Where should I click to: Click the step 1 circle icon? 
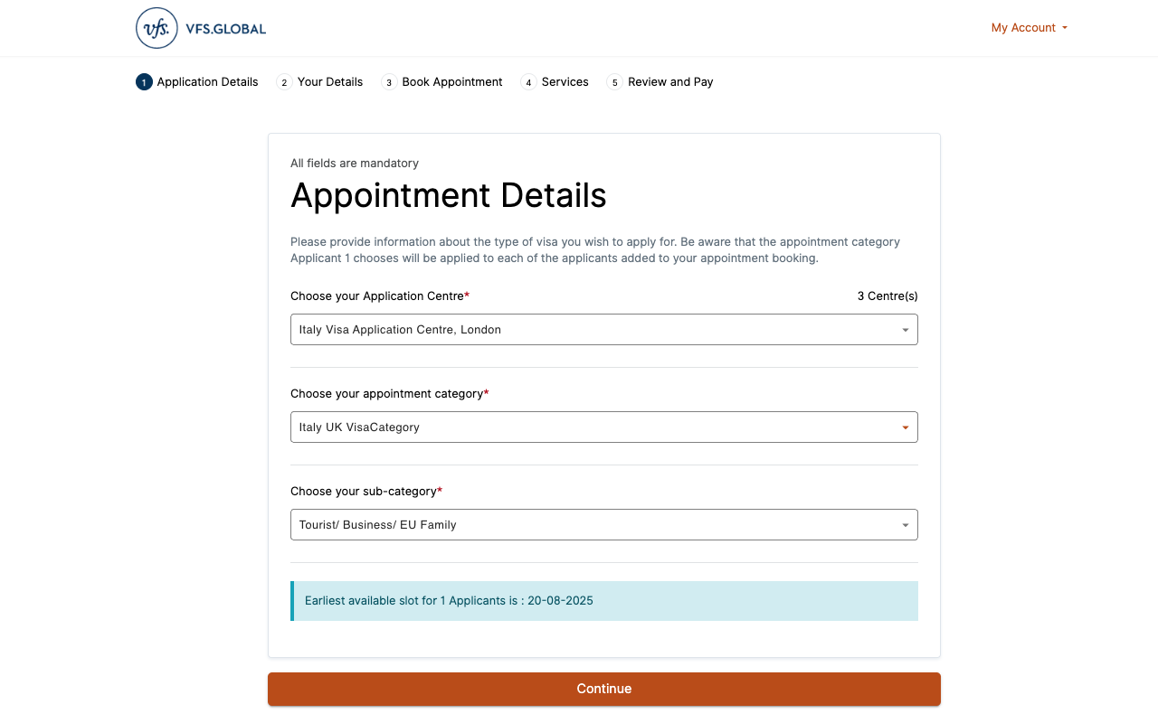[143, 81]
